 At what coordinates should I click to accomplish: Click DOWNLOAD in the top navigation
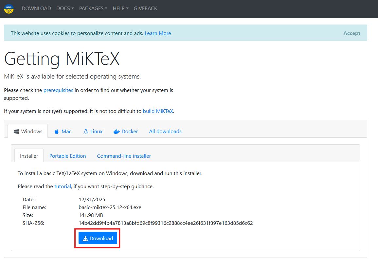36,8
